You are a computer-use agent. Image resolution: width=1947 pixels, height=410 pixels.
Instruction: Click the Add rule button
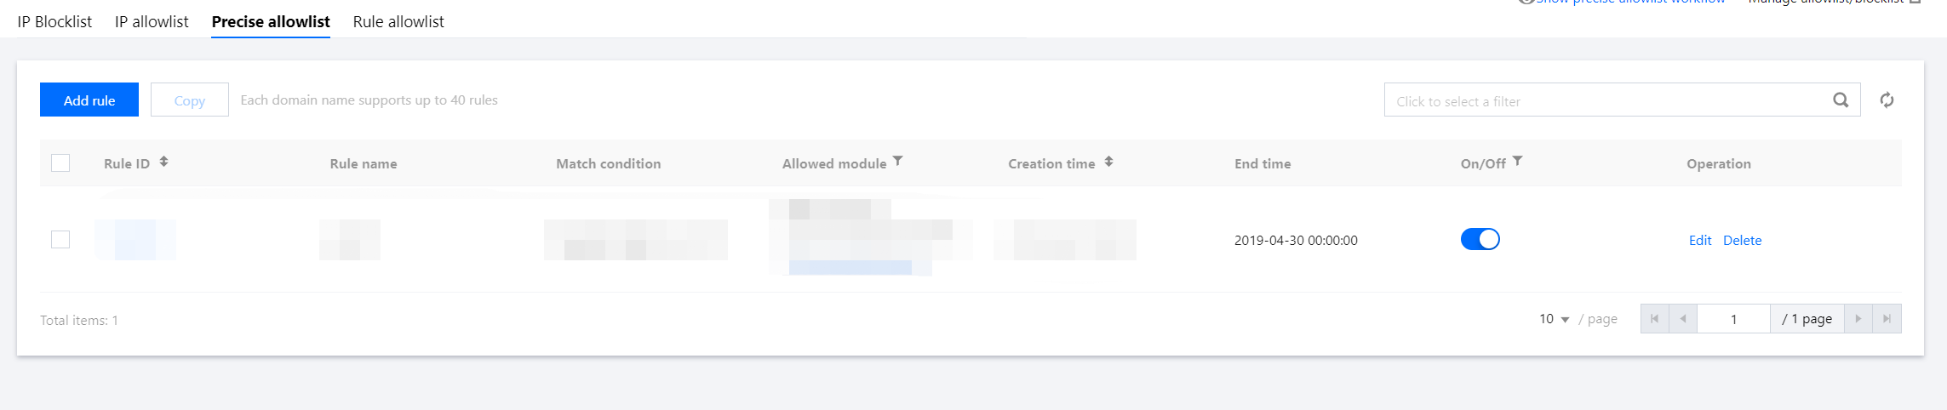tap(89, 100)
